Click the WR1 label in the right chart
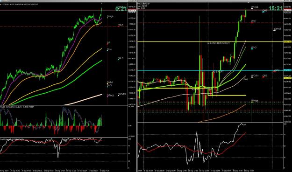Viewport: 292px width, 172px height. pos(254,21)
